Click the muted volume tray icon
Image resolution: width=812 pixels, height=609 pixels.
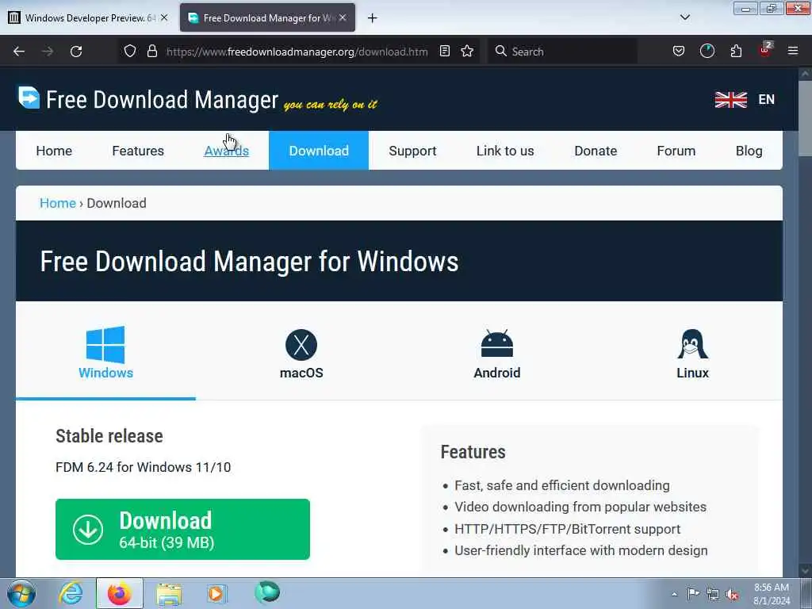(732, 595)
